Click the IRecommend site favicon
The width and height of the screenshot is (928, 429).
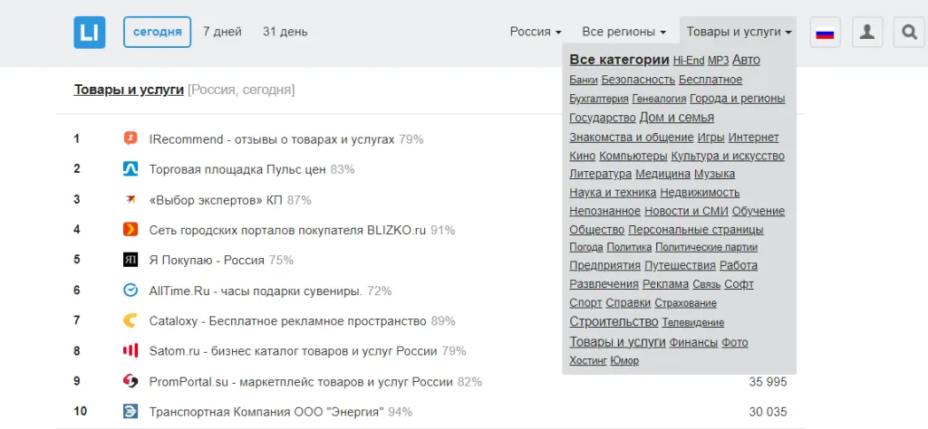click(x=130, y=138)
